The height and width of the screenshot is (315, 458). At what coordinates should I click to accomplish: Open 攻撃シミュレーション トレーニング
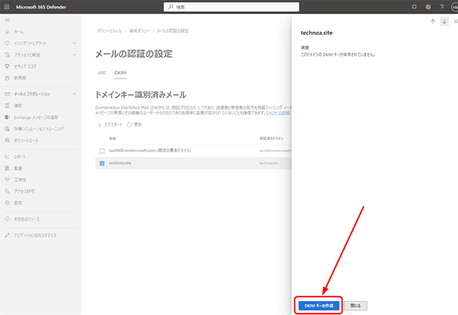pyautogui.click(x=39, y=129)
